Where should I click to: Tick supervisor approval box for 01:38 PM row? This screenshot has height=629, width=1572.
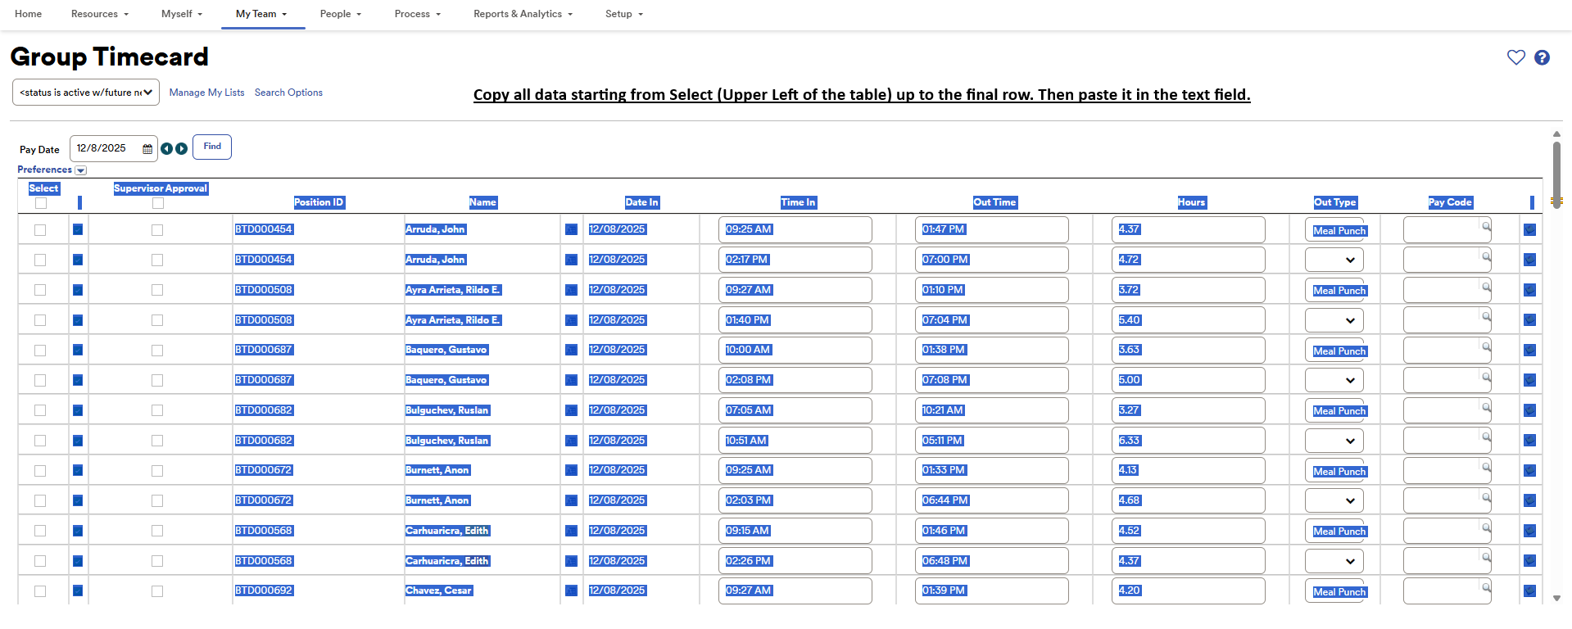(x=157, y=351)
